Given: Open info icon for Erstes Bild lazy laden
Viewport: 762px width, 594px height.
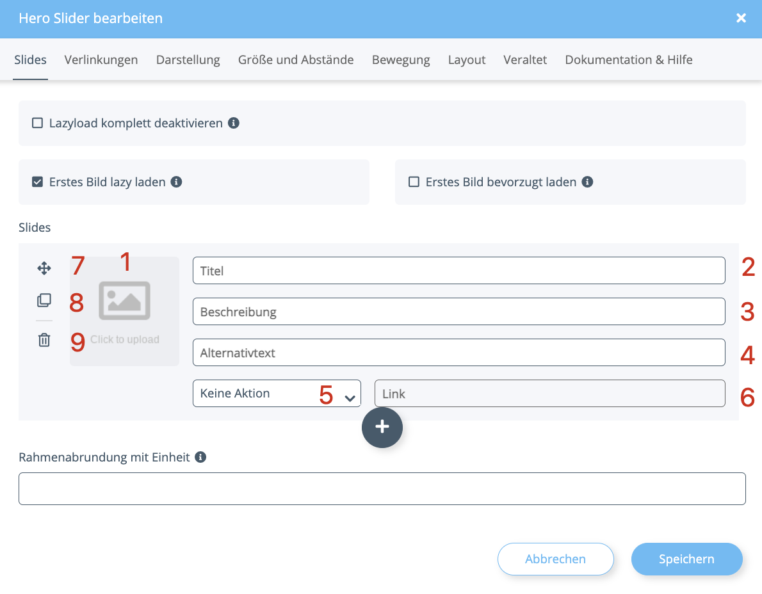Looking at the screenshot, I should coord(176,182).
